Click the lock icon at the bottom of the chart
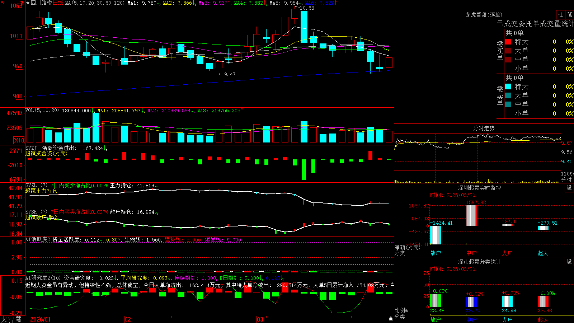574x323 pixels. coord(391,318)
